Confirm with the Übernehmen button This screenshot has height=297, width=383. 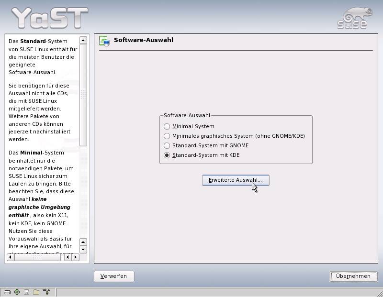tap(353, 276)
